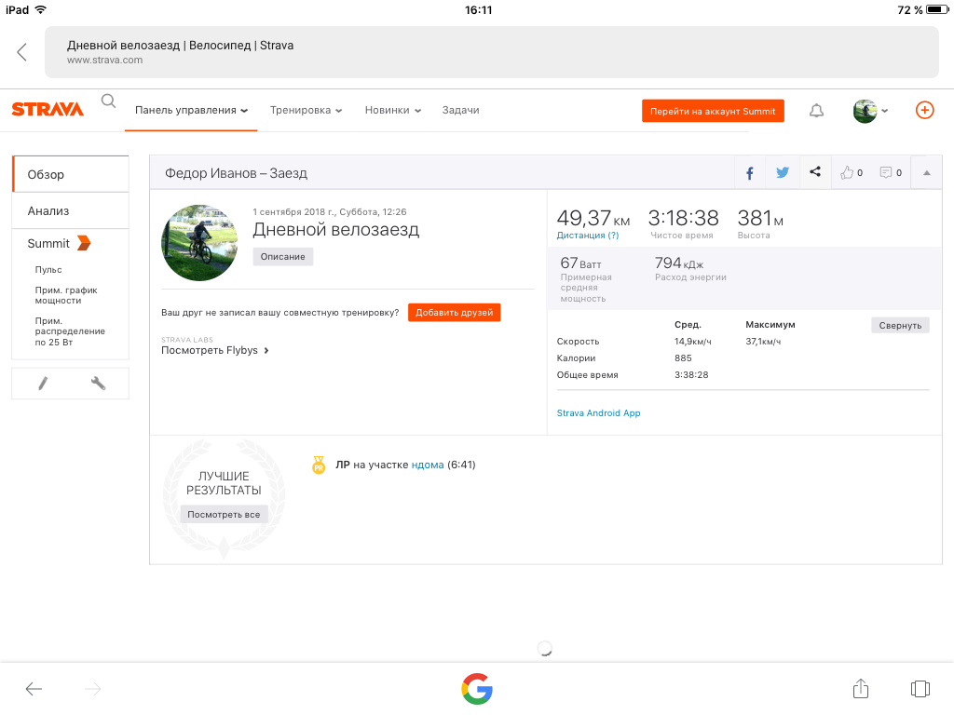Open the Задачи menu item
Viewport: 954px width, 715px height.
(x=460, y=110)
